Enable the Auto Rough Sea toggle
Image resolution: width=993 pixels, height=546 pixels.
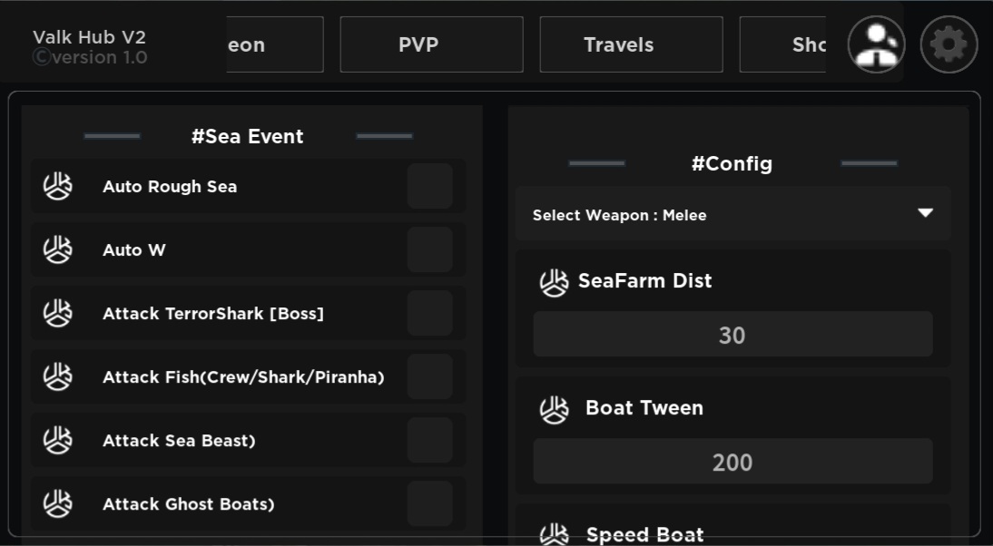click(x=429, y=187)
